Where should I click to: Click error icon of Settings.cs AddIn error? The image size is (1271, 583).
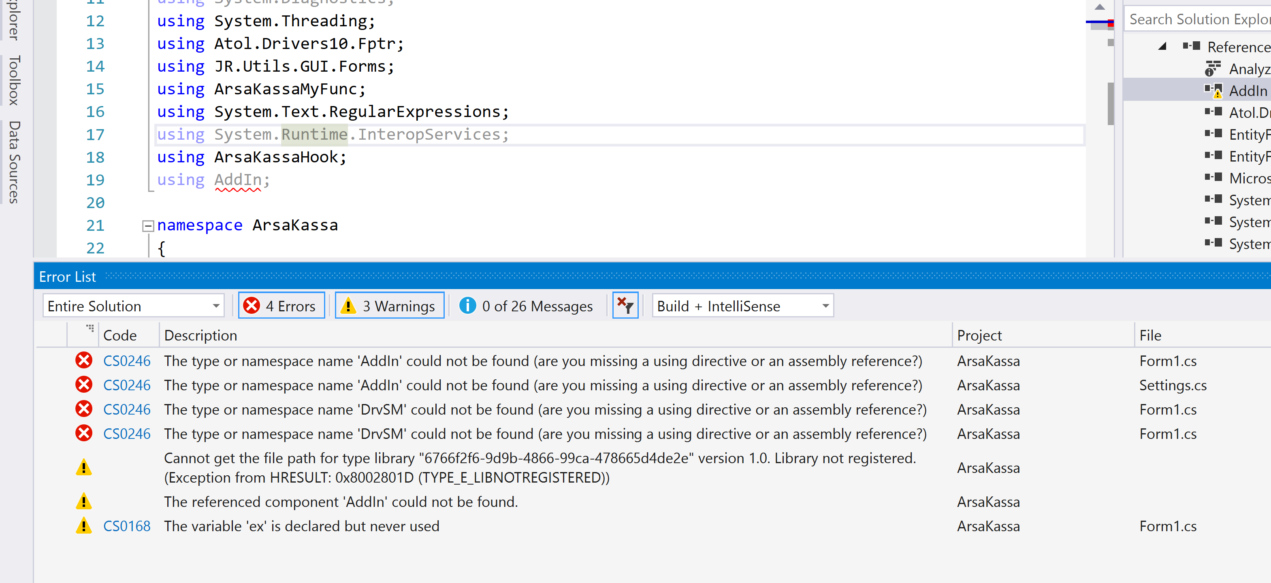click(84, 385)
